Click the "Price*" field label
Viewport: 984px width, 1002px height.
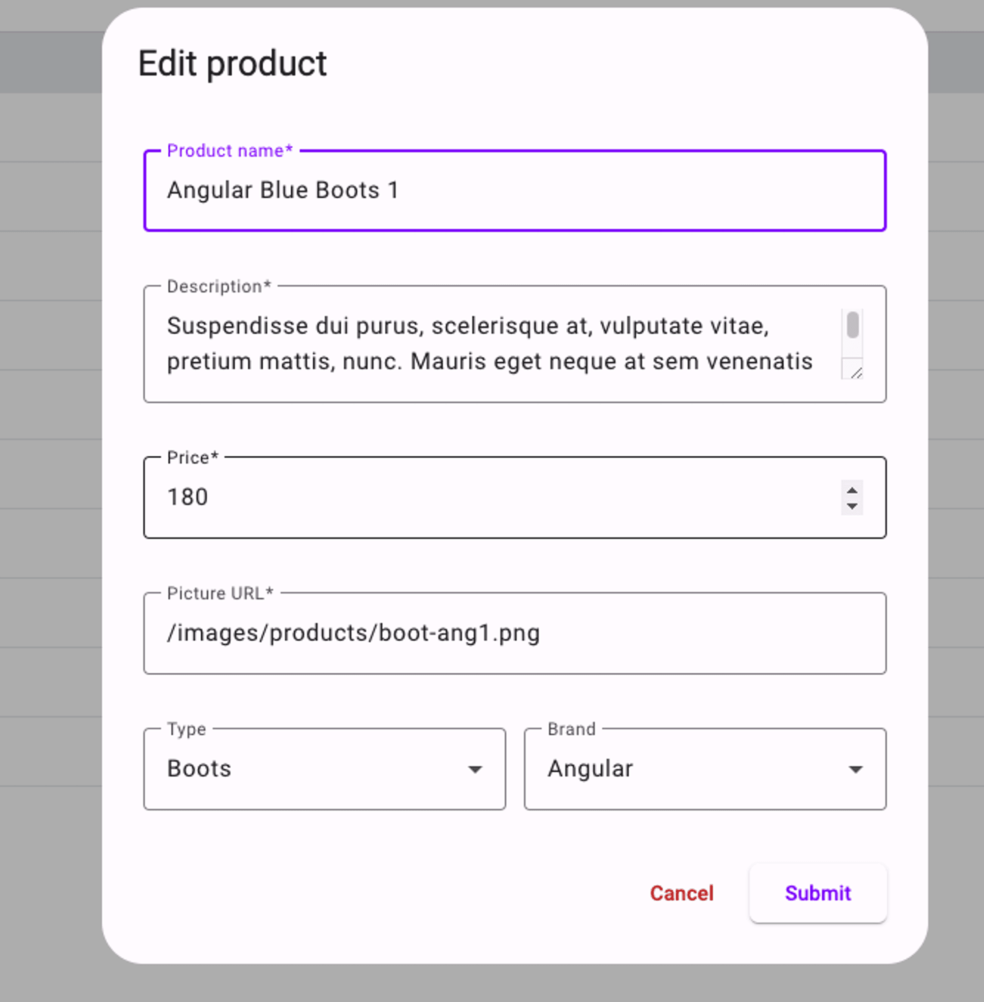[x=193, y=458]
